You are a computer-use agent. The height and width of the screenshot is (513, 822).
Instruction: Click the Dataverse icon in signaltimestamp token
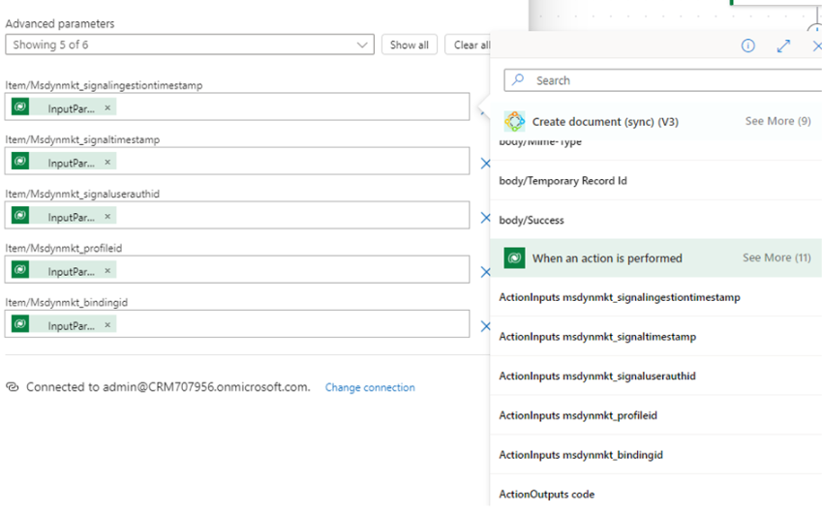coord(20,162)
